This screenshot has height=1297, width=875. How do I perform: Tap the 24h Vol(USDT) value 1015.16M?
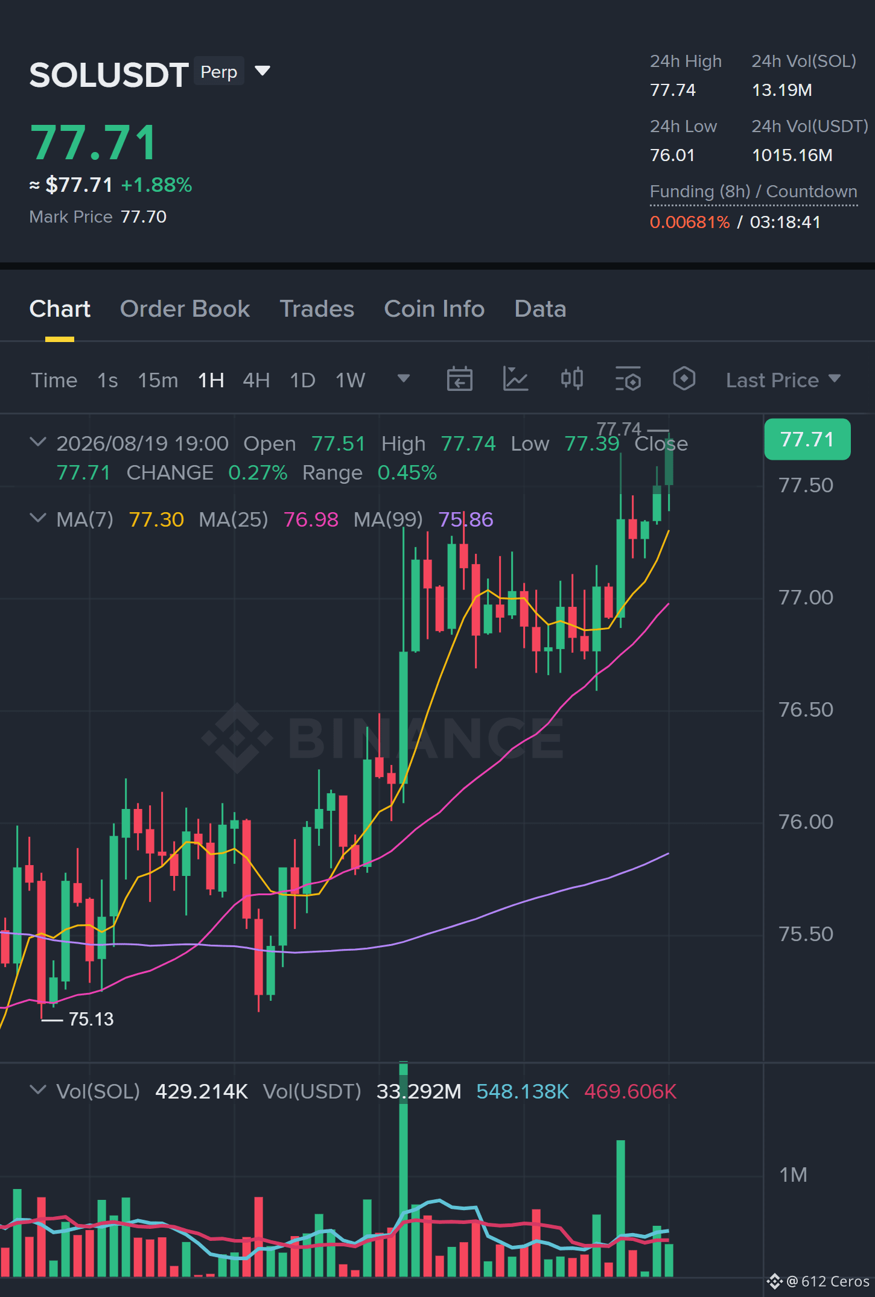coord(792,155)
